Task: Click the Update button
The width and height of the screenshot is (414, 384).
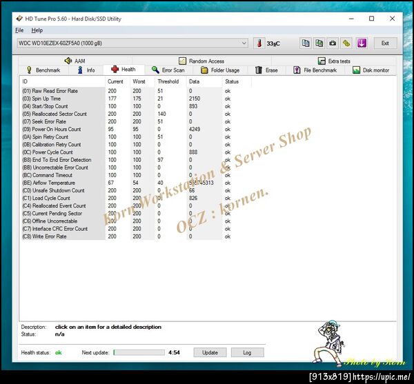Action: (x=210, y=352)
